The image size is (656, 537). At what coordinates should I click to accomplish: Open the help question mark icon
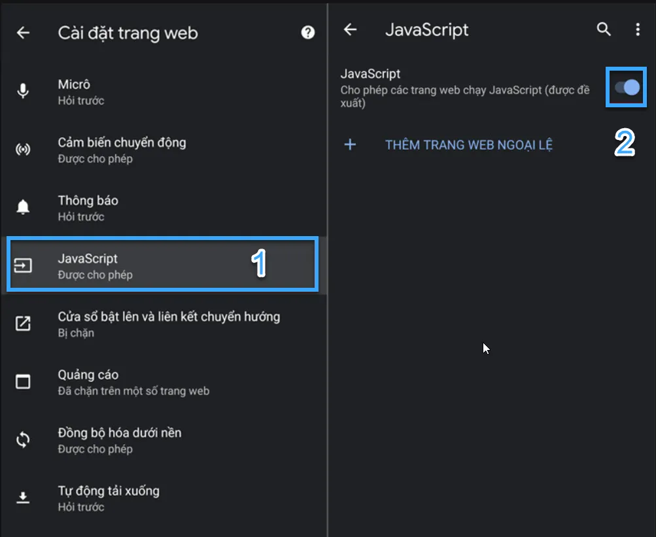pos(307,32)
